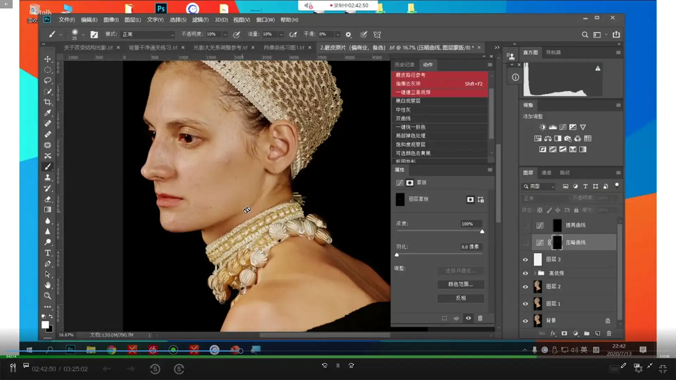Screen dimensions: 676x380
Task: Select the Hand tool
Action: (48, 285)
